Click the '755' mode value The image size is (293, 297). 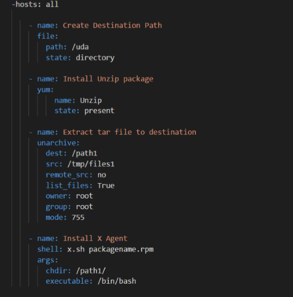pos(78,217)
